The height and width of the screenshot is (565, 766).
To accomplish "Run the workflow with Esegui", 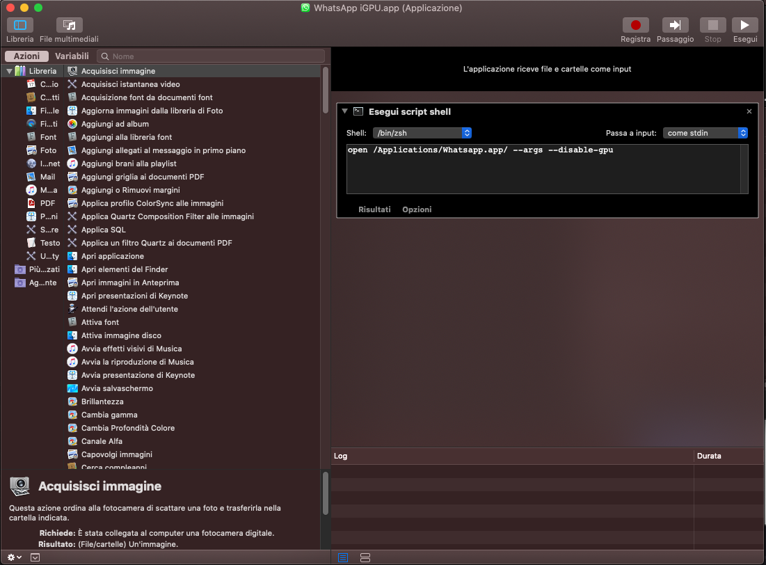I will coord(745,25).
